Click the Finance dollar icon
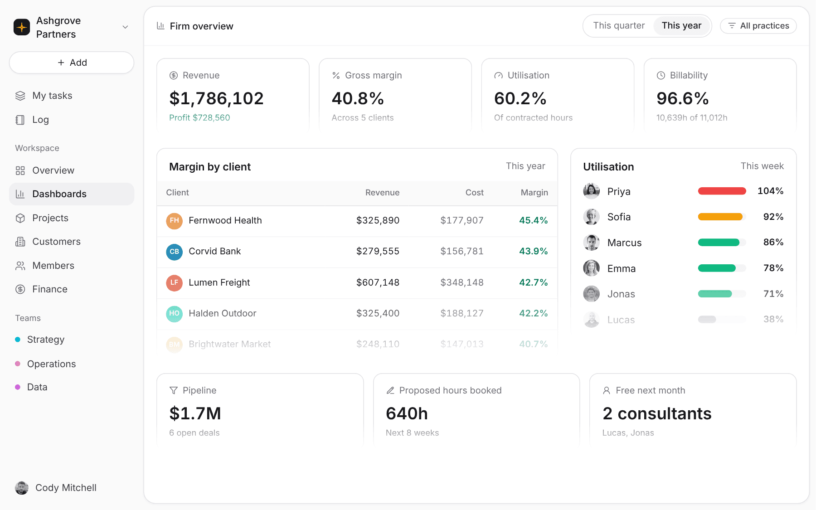 click(20, 289)
